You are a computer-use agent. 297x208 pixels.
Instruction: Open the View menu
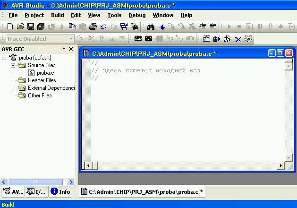coord(94,15)
